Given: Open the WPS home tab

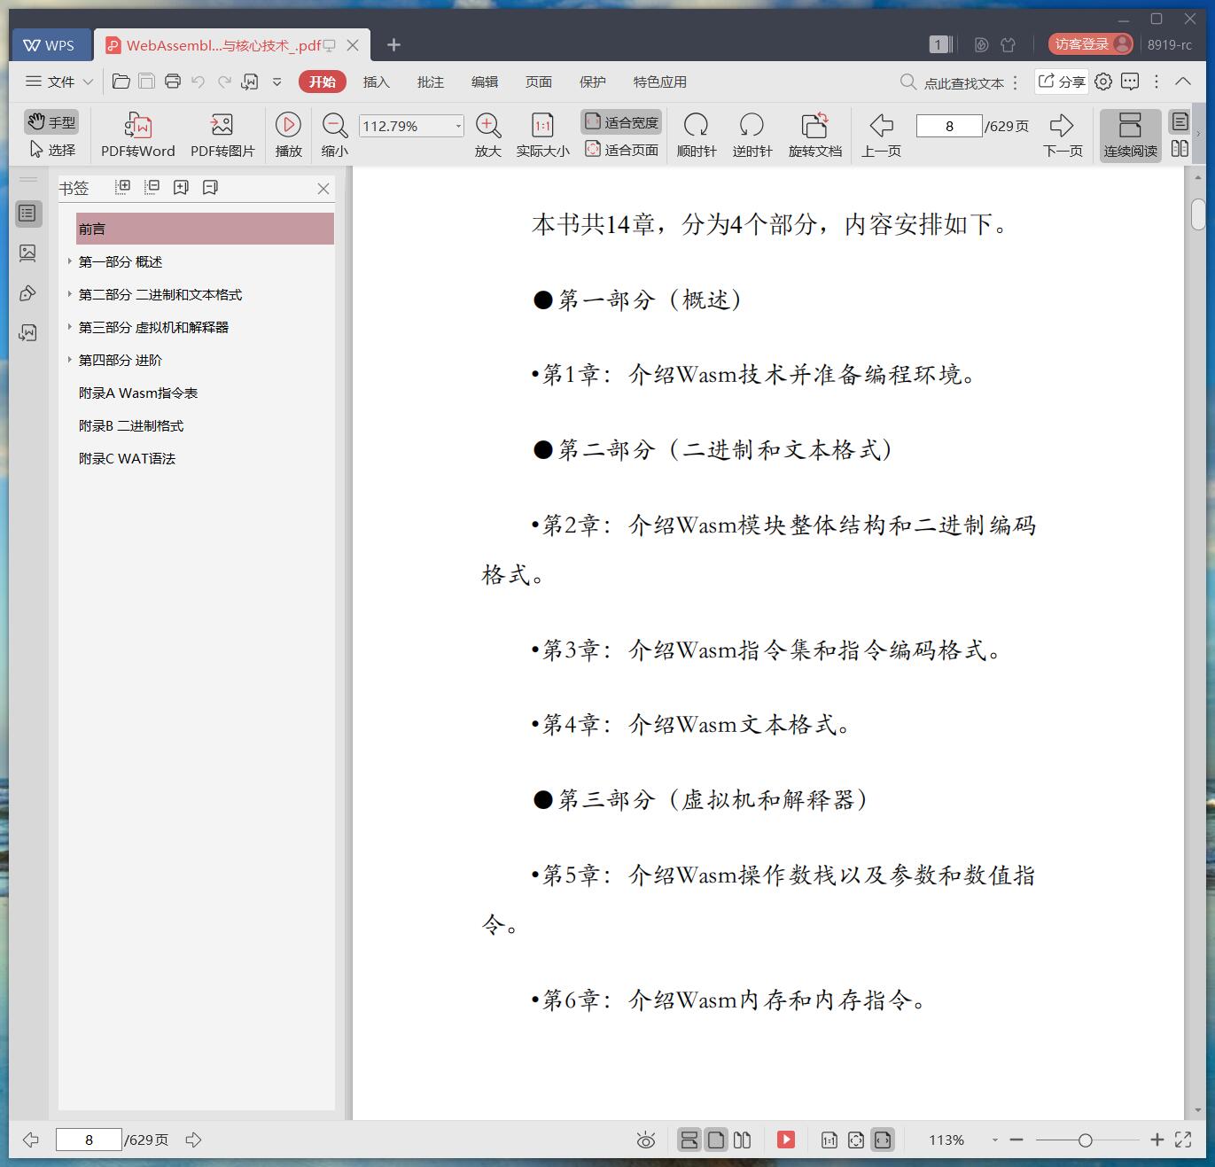Looking at the screenshot, I should click(50, 45).
